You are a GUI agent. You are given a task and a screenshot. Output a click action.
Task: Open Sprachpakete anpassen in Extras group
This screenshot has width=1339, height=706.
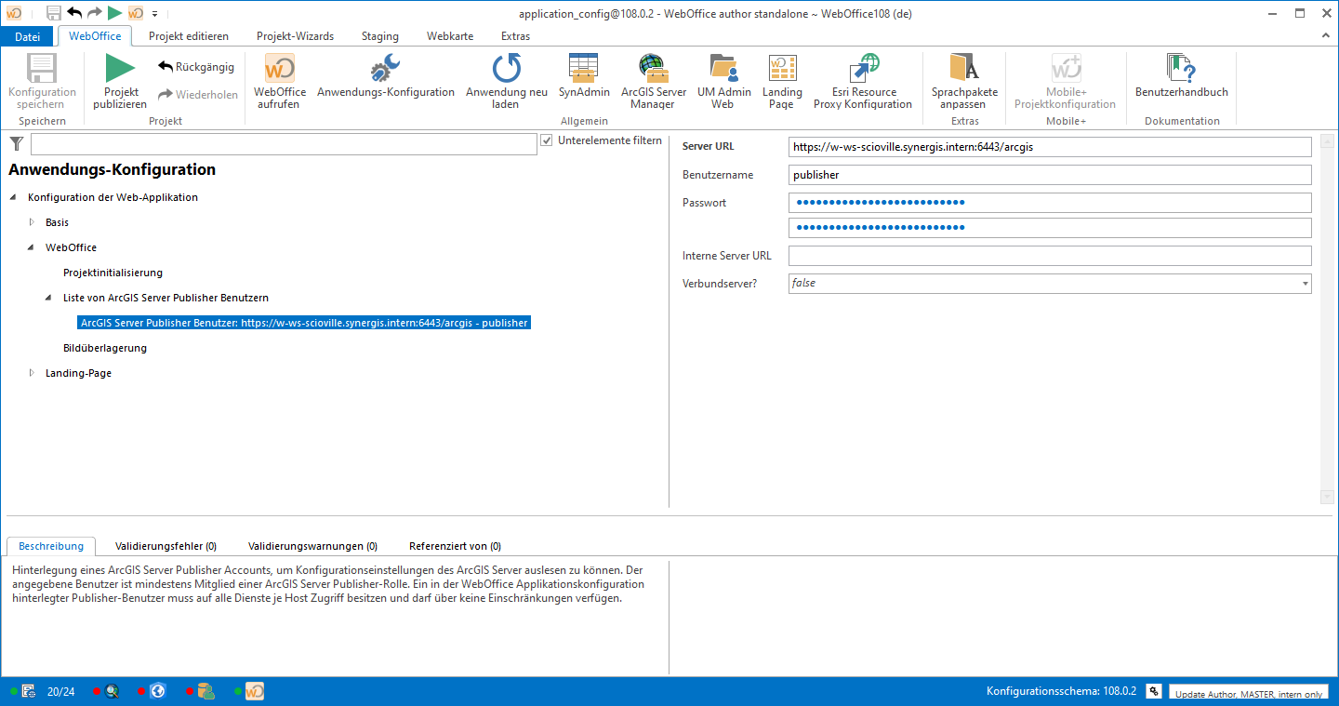click(963, 82)
